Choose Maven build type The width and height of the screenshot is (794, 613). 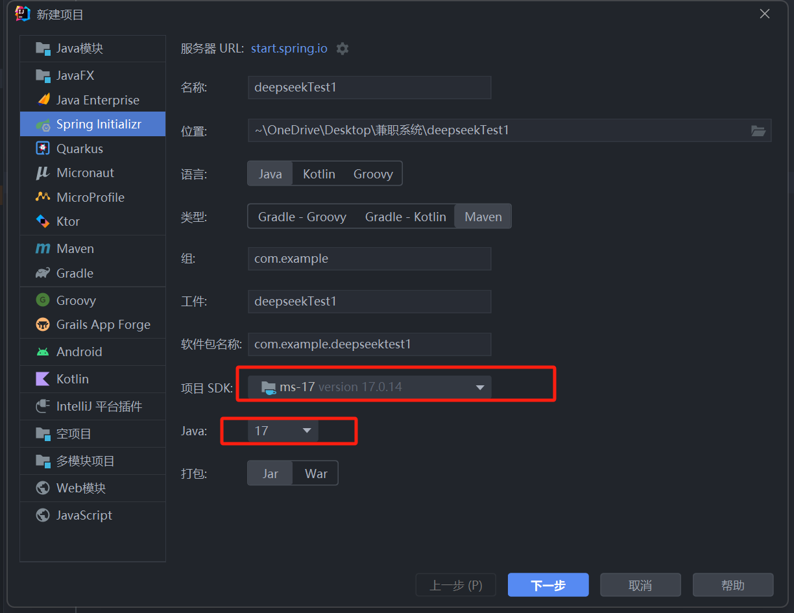click(483, 217)
